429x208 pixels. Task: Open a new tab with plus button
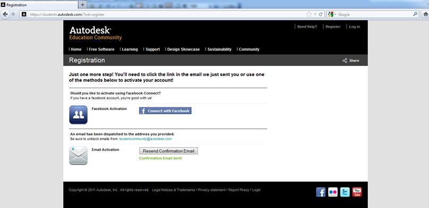click(x=83, y=5)
